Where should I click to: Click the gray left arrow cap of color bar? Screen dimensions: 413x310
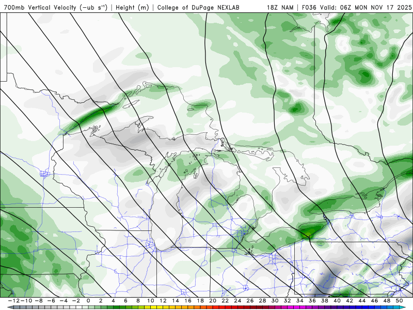10,307
